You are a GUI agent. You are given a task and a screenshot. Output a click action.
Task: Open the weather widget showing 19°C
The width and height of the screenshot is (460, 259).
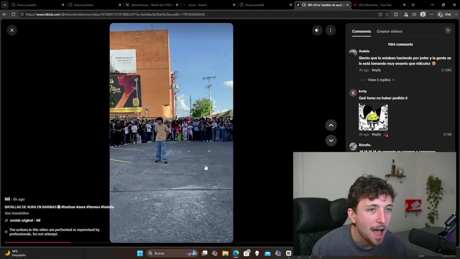[x=15, y=253]
